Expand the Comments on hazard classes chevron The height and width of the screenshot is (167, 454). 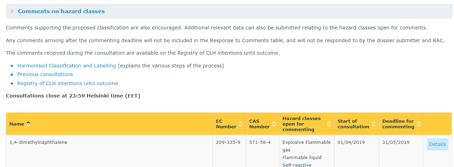(x=12, y=11)
